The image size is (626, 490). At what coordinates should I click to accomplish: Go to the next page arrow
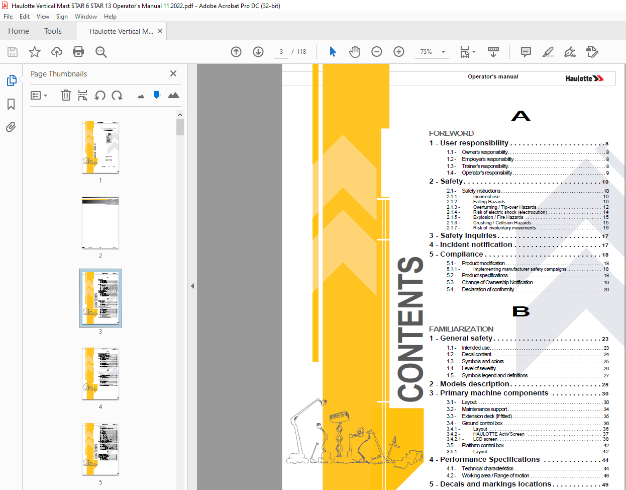(258, 52)
